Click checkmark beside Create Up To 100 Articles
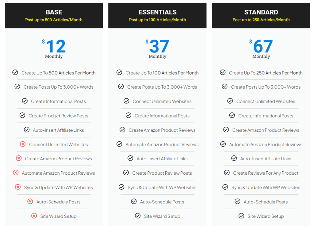 [x=119, y=72]
